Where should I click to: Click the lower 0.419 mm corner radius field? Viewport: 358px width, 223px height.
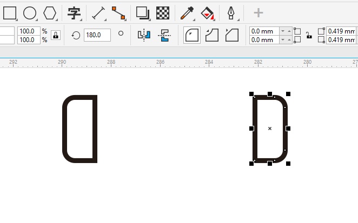[x=341, y=39]
